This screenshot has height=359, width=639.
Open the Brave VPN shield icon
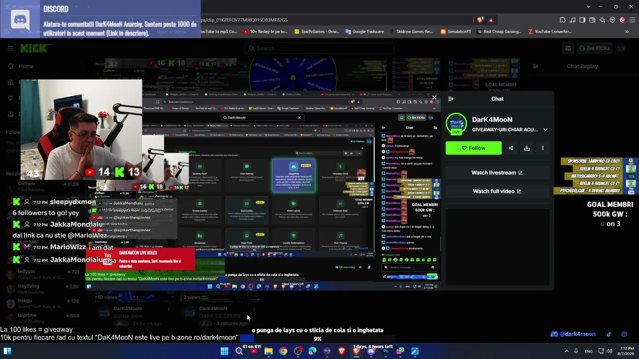pyautogui.click(x=613, y=20)
